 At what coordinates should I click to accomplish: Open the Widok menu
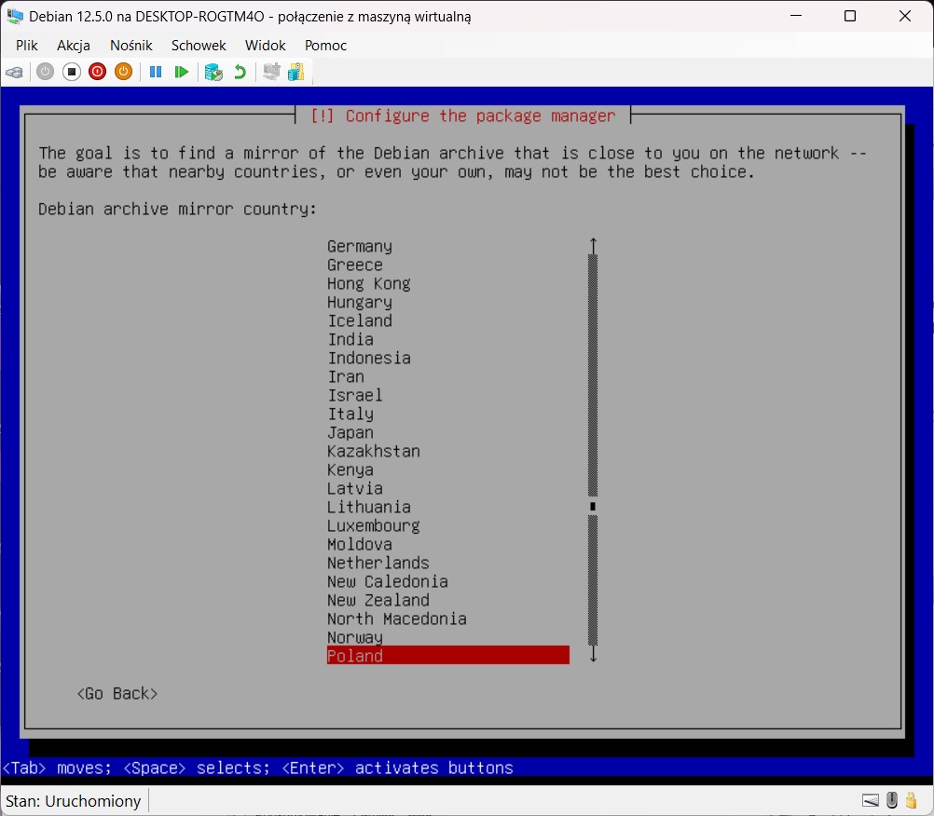pyautogui.click(x=265, y=46)
